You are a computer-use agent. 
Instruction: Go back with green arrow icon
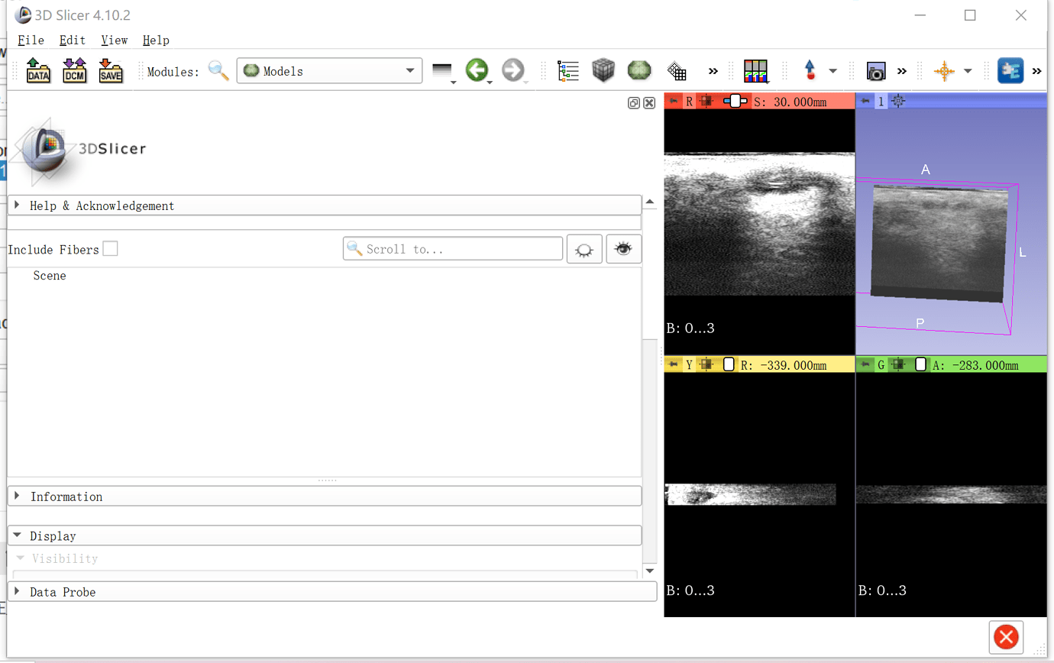(477, 71)
